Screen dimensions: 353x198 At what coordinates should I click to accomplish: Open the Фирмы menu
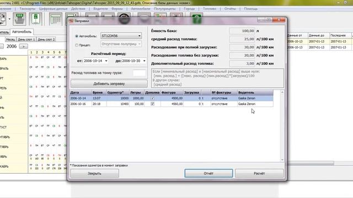click(x=117, y=9)
